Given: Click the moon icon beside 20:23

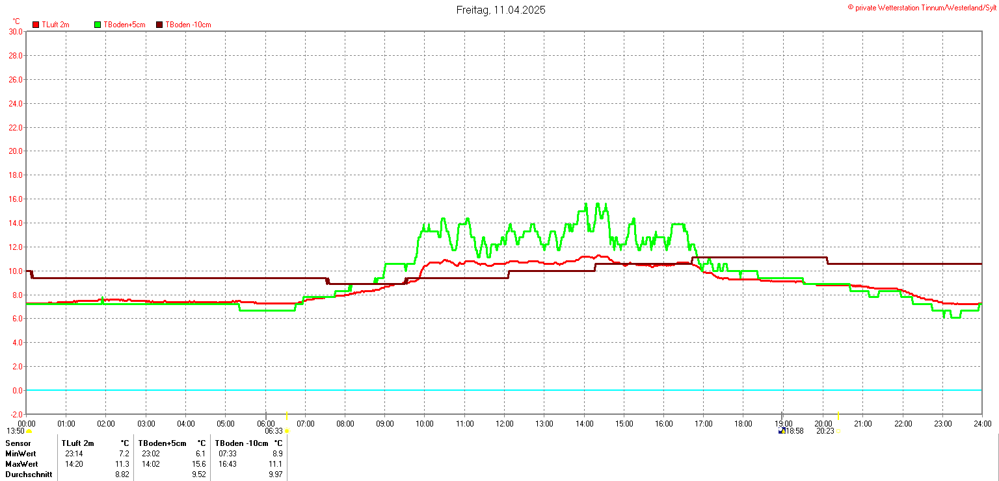Looking at the screenshot, I should click(x=838, y=431).
